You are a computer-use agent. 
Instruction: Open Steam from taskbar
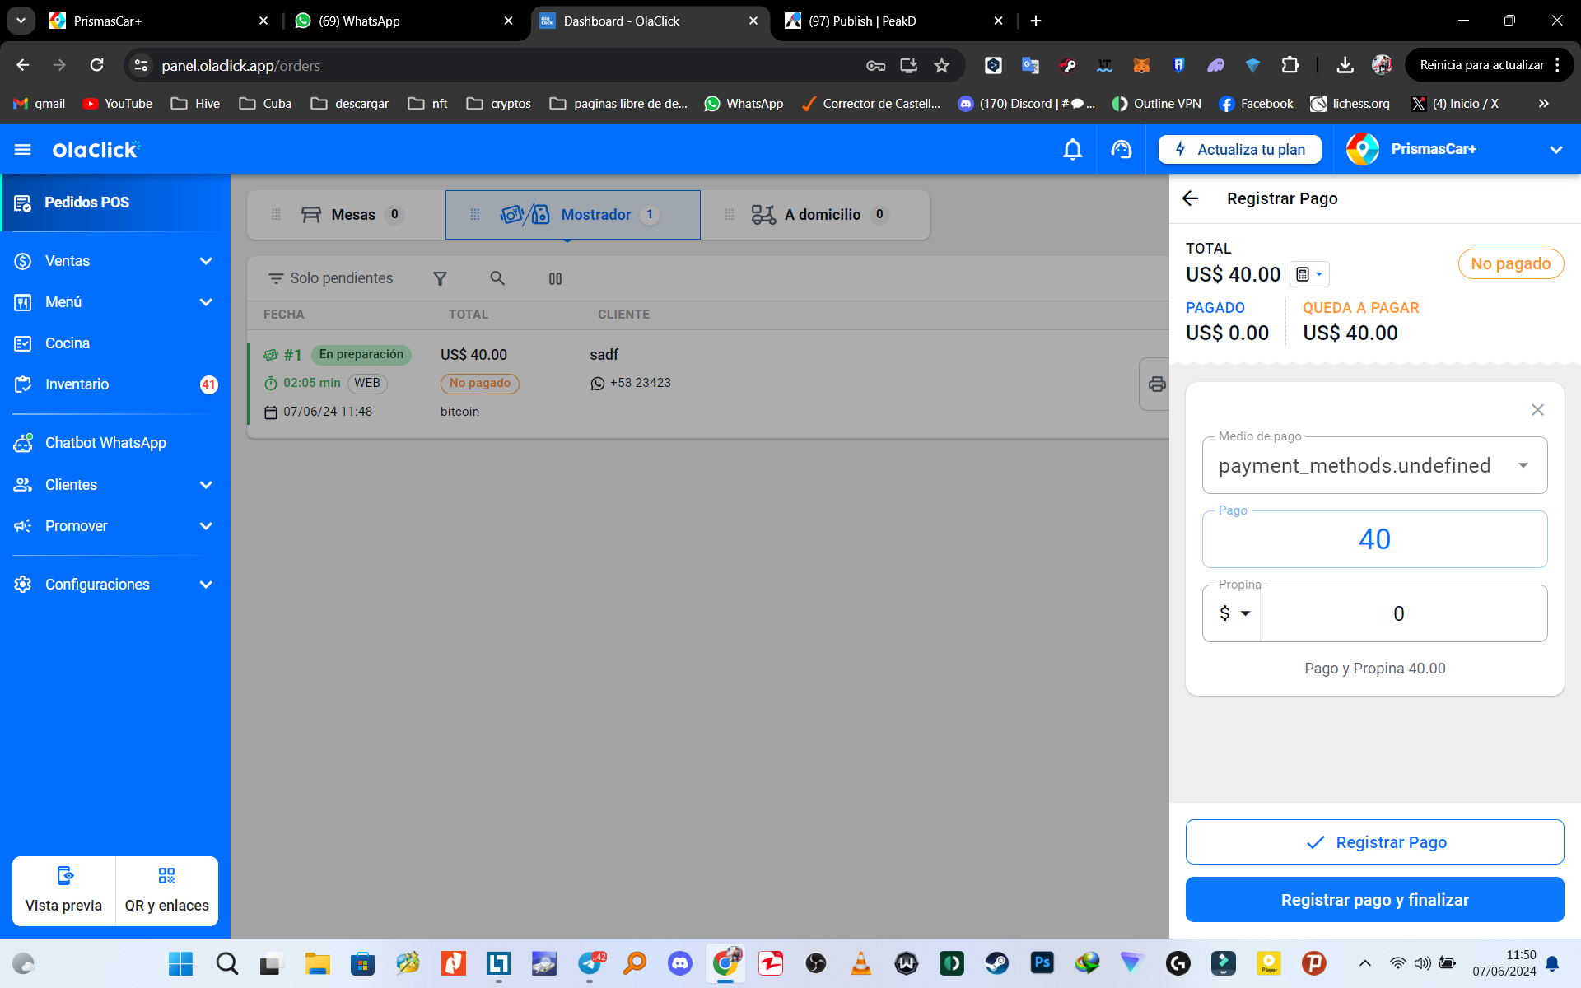997,963
